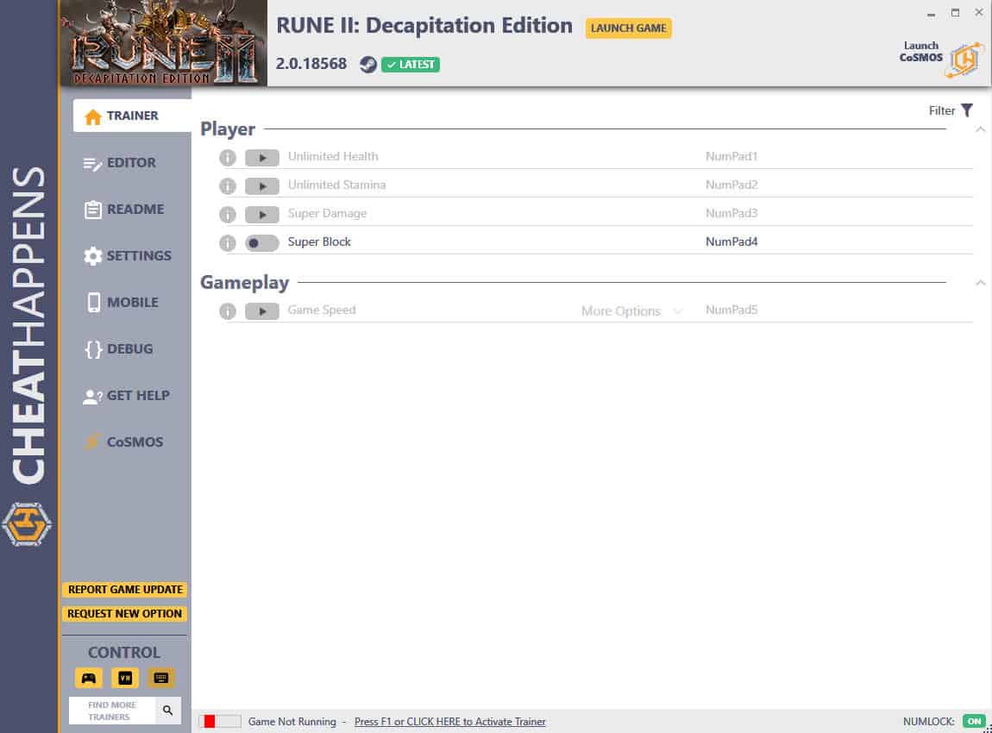
Task: Click the Steam platform icon
Action: (x=367, y=65)
